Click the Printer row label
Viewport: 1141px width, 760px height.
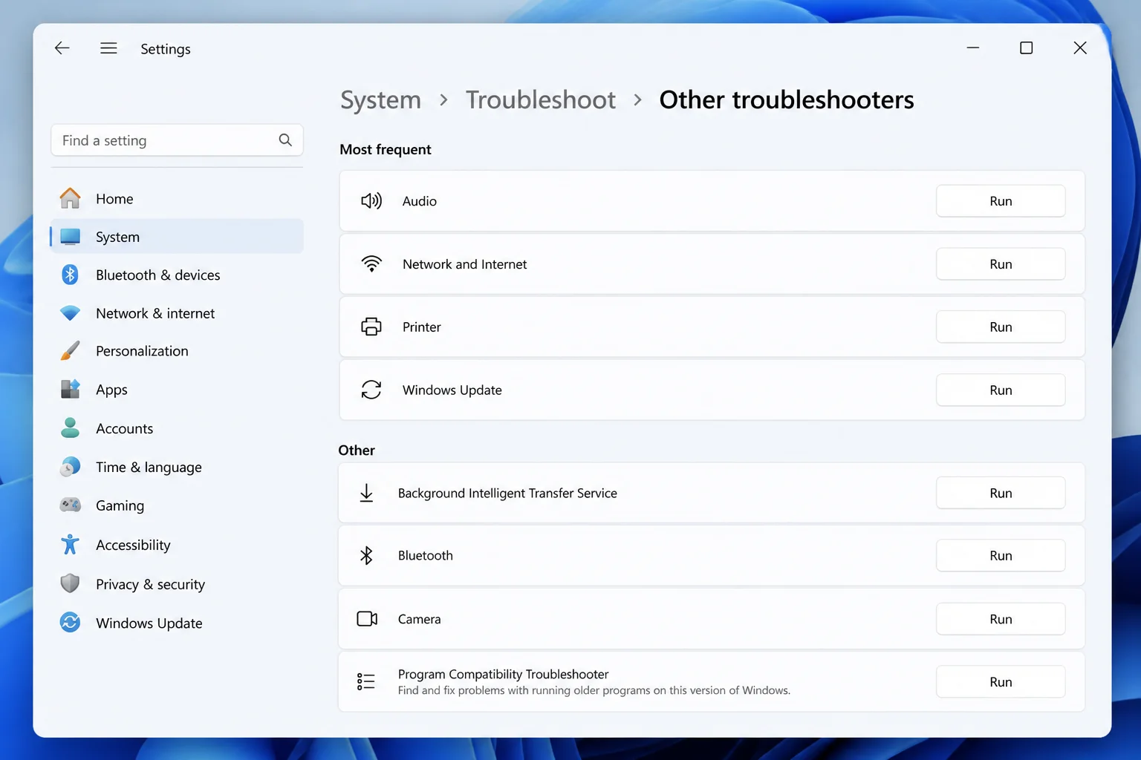click(421, 327)
